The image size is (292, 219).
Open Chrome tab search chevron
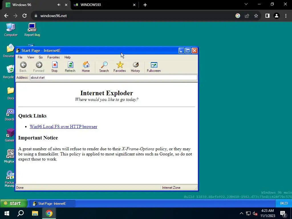246,4
